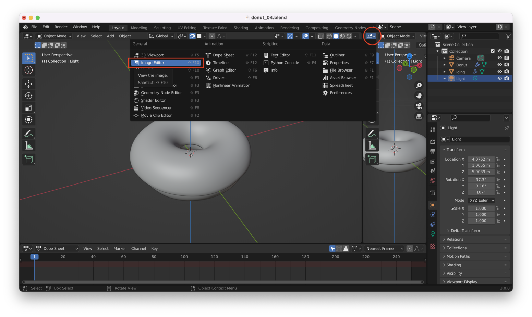Select the Move tool in the toolbar
Screen dimensions: 532x317
pos(29,84)
